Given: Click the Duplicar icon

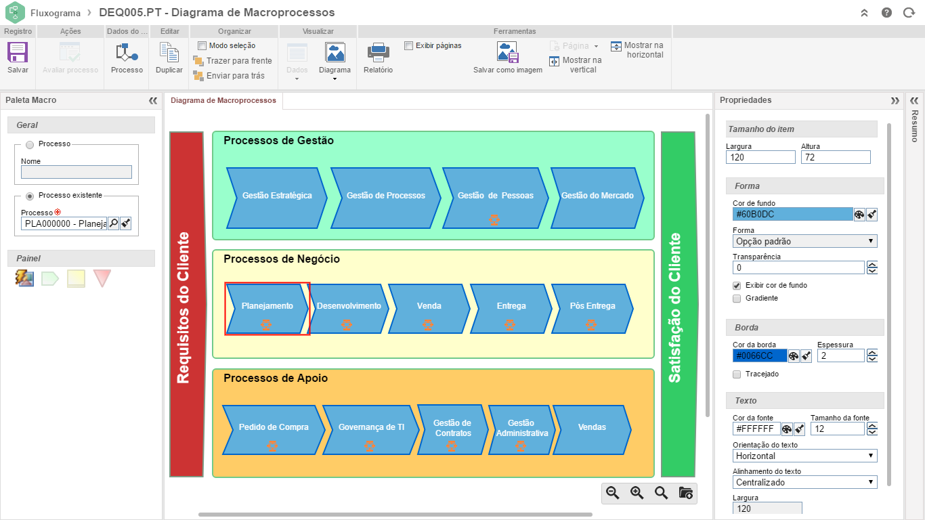Looking at the screenshot, I should (169, 53).
